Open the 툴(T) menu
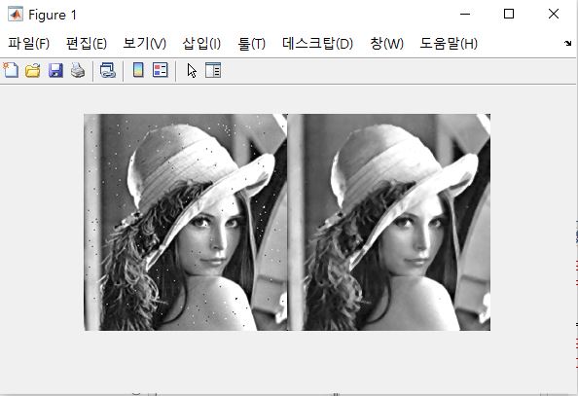 click(x=251, y=44)
